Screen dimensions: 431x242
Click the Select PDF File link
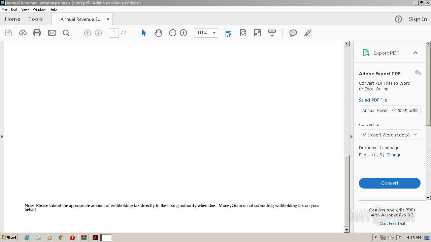[x=373, y=100]
